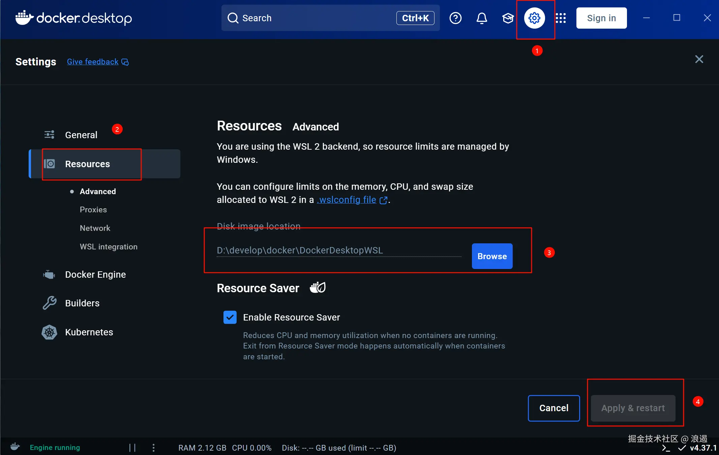Open the .wslconfig file link
This screenshot has width=719, height=455.
coord(347,200)
